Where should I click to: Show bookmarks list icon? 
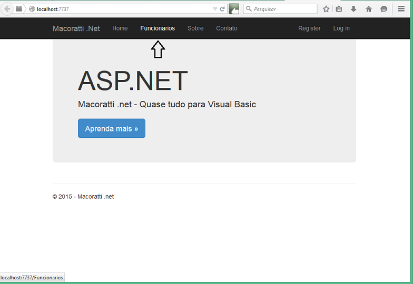click(x=339, y=9)
